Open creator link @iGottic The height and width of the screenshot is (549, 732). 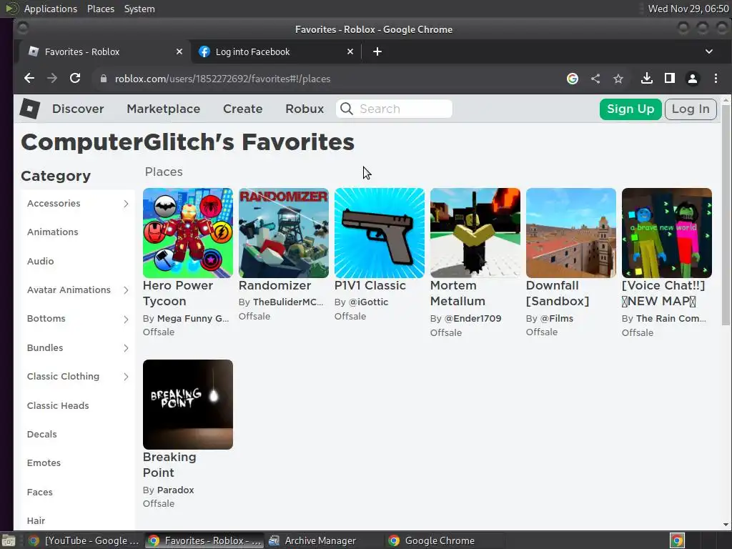click(368, 302)
